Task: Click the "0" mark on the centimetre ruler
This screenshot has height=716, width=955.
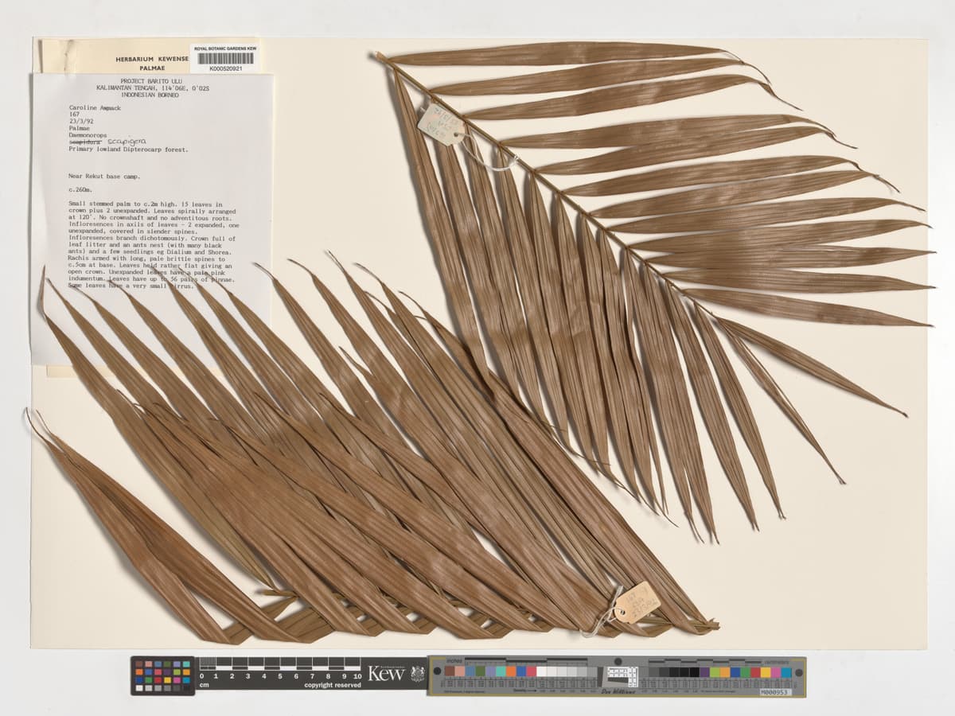Action: 201,677
